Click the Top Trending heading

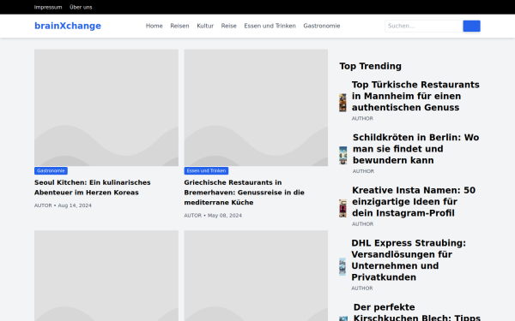click(371, 66)
